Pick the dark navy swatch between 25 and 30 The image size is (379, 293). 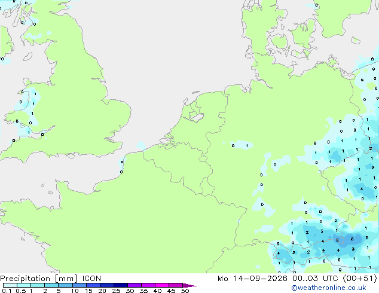pyautogui.click(x=120, y=285)
